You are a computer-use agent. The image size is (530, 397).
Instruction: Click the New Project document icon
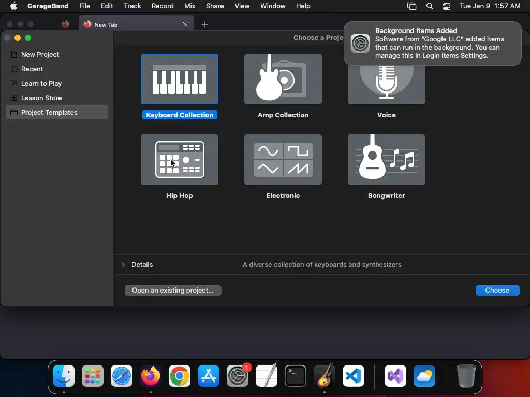14,54
